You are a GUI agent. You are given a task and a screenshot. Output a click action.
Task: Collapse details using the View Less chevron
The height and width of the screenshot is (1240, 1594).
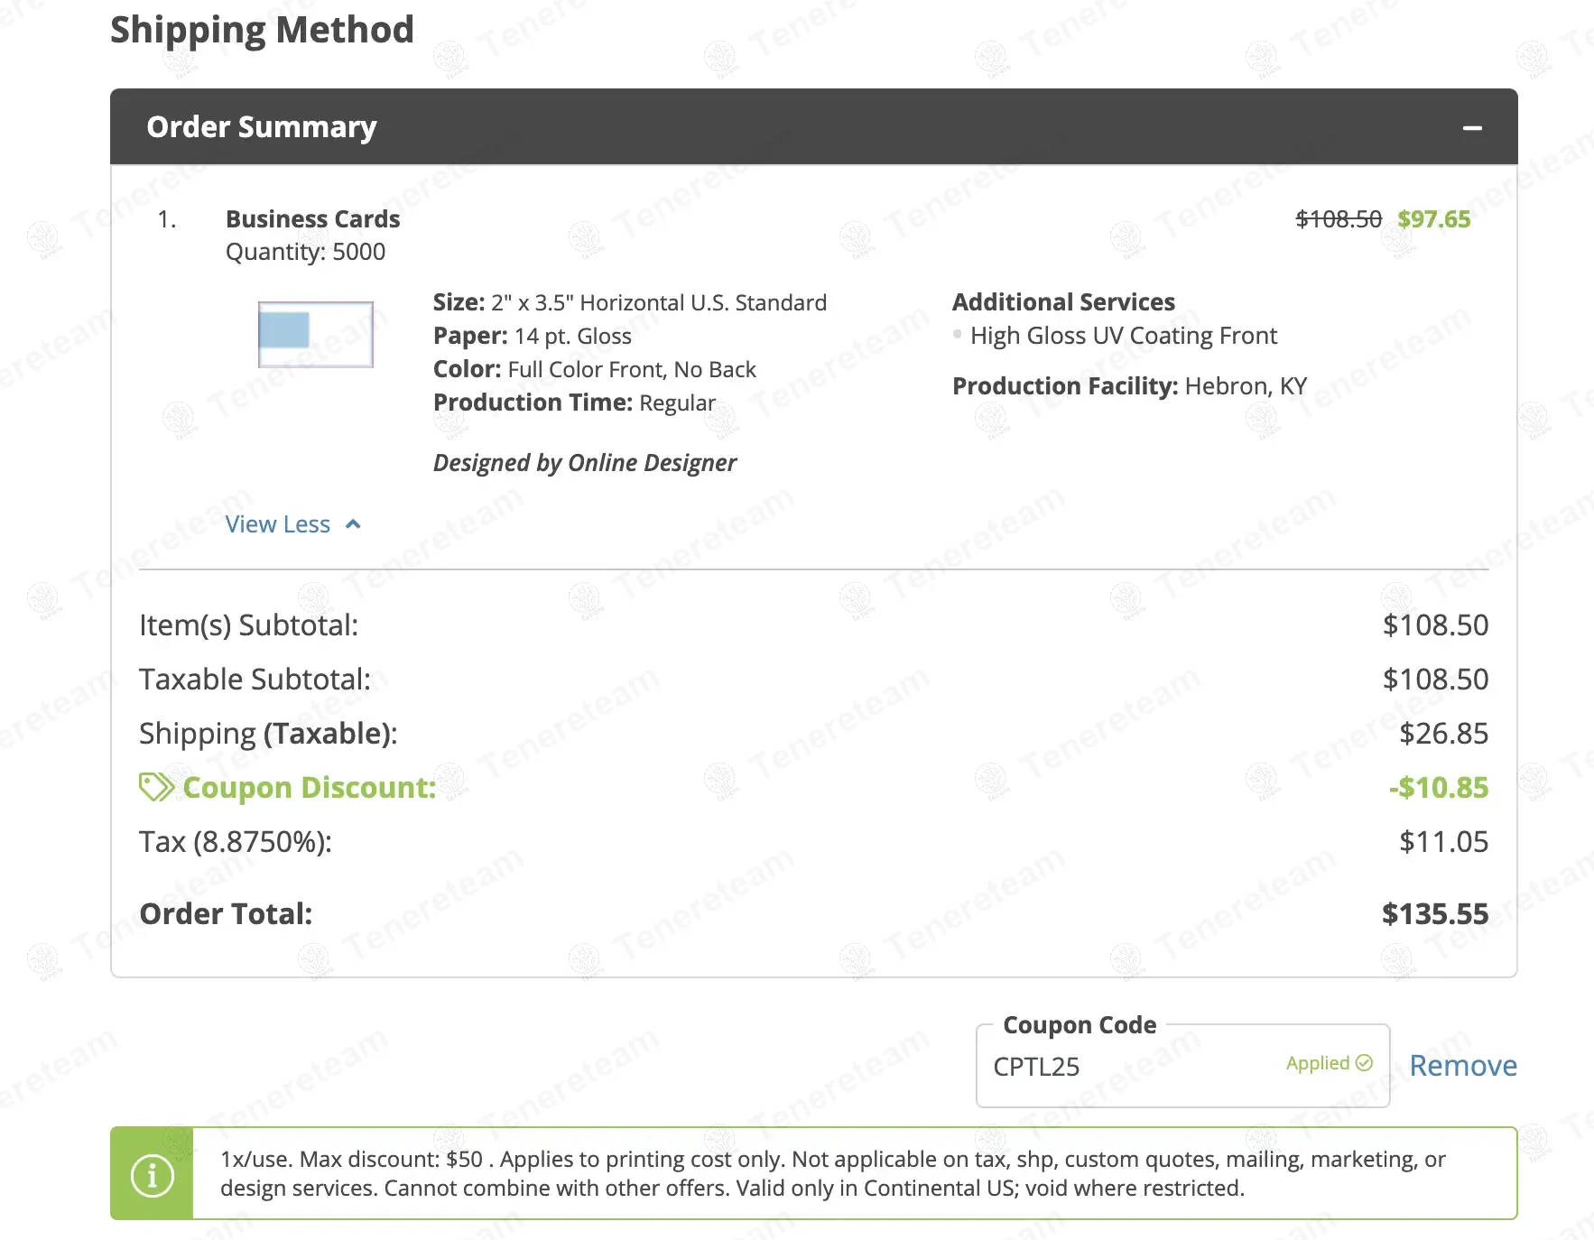tap(354, 524)
